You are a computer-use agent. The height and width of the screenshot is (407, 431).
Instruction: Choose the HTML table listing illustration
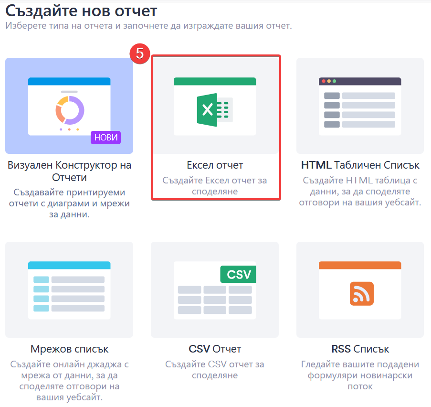pyautogui.click(x=360, y=106)
